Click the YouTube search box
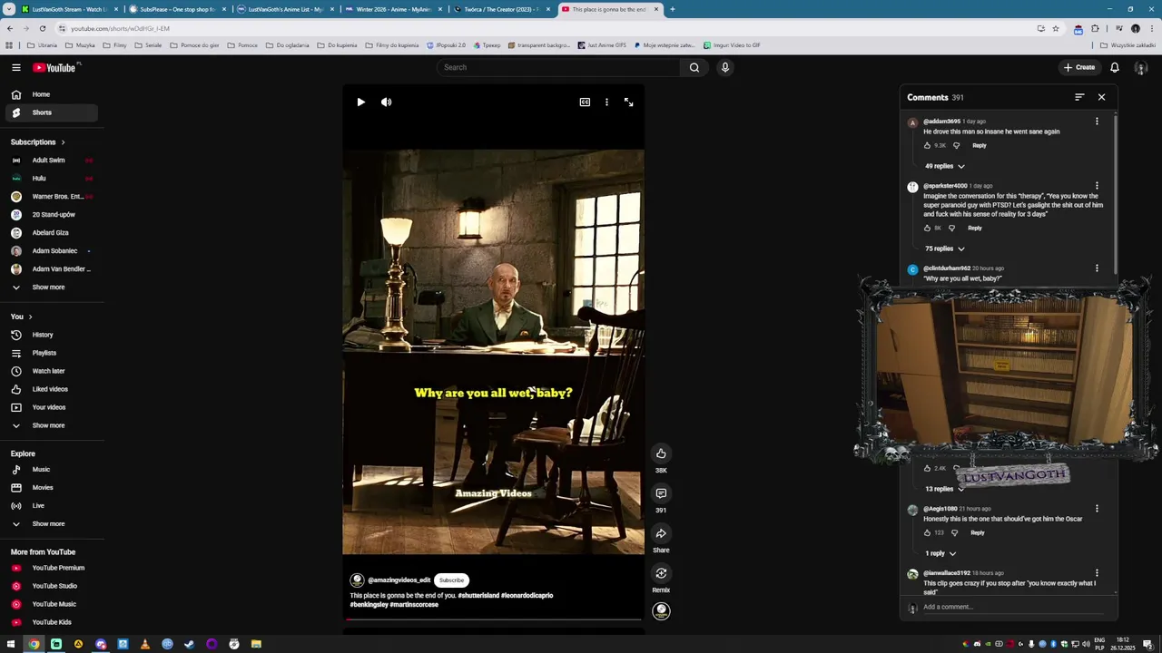 558,67
